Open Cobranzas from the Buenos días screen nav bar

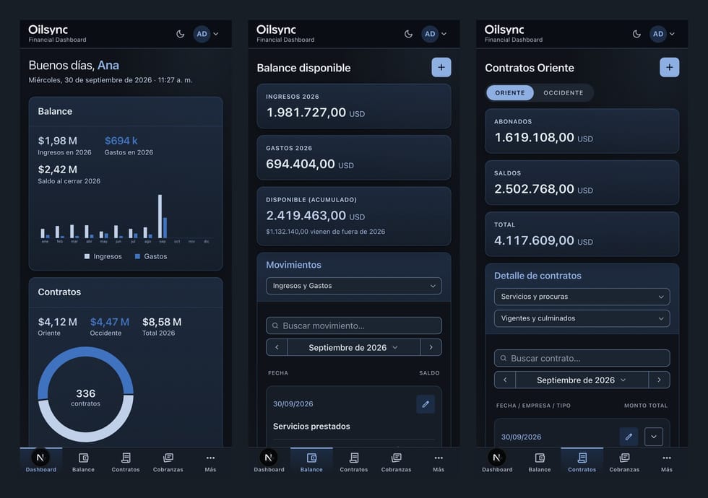click(168, 462)
